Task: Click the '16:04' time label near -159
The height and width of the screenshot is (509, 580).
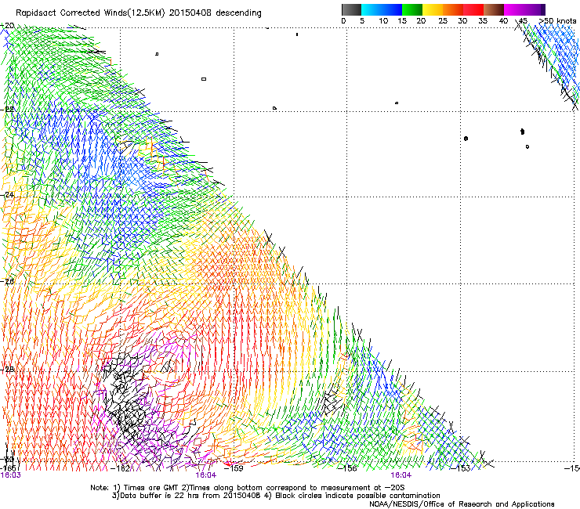Action: point(206,475)
